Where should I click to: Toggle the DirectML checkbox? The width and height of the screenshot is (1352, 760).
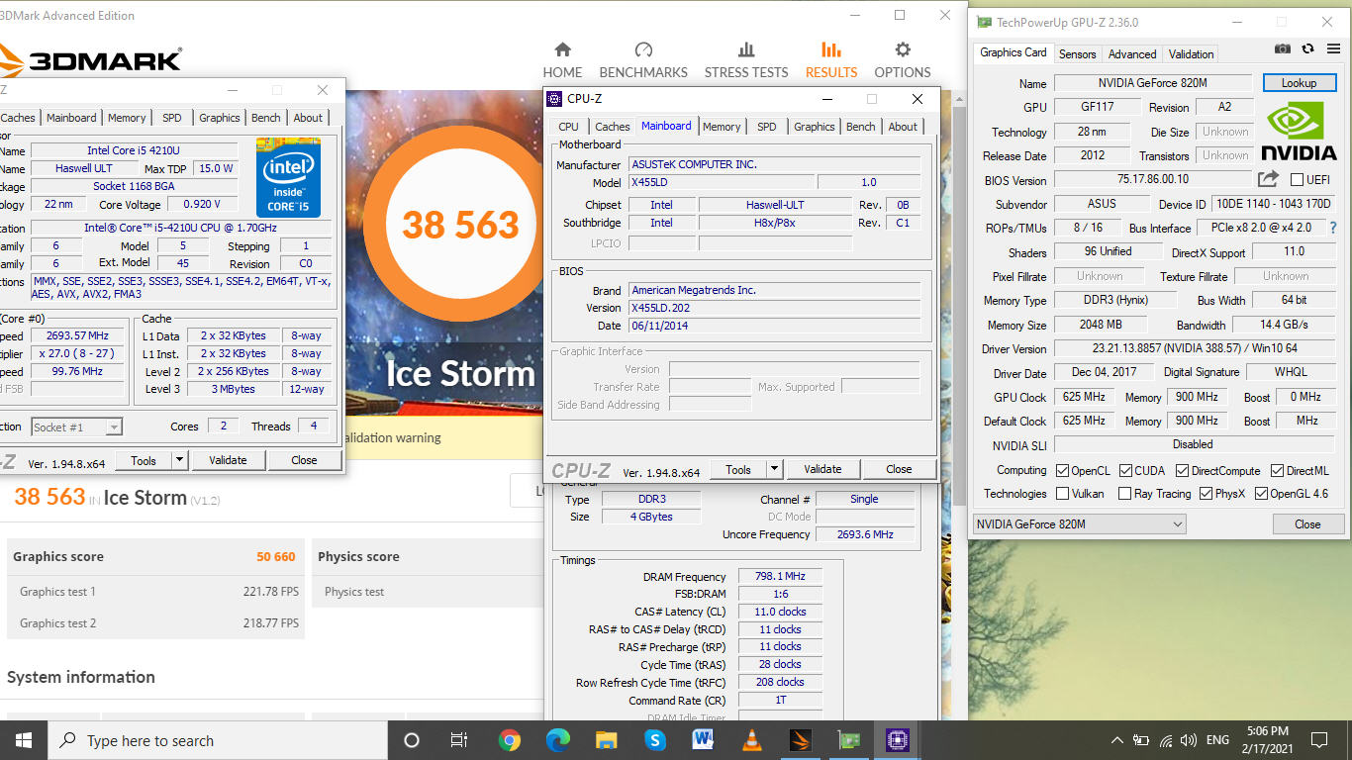pos(1278,471)
